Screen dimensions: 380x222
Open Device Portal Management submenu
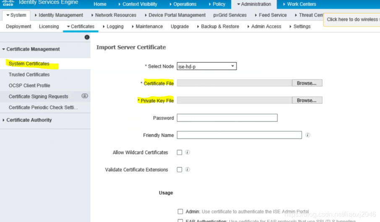tap(175, 15)
